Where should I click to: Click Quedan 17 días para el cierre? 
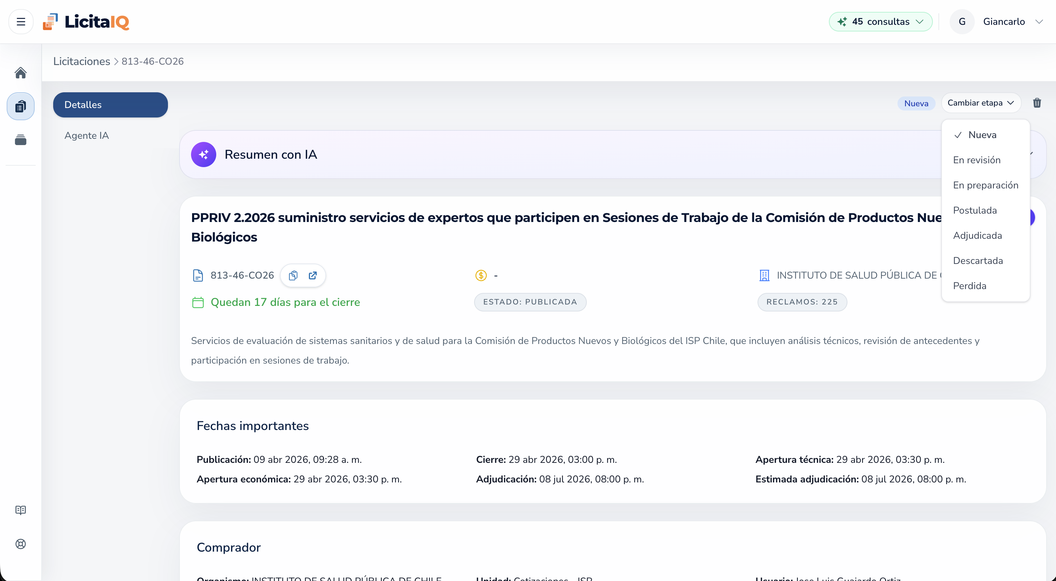pyautogui.click(x=285, y=302)
